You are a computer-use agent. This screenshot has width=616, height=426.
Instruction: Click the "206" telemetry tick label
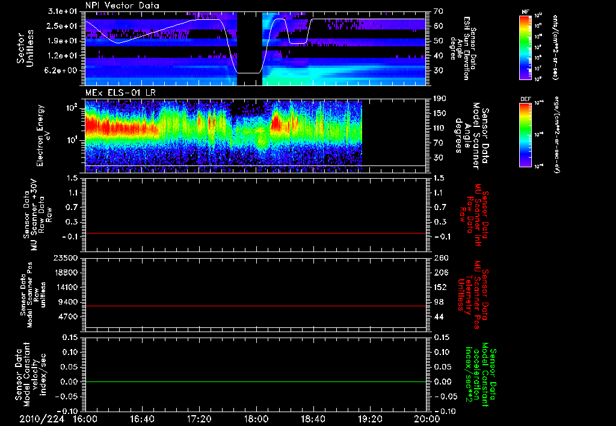(x=440, y=273)
